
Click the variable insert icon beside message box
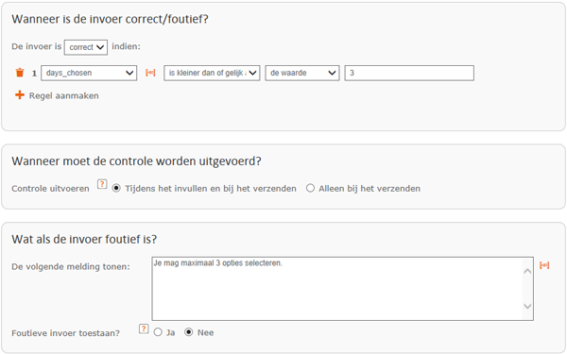(x=544, y=265)
